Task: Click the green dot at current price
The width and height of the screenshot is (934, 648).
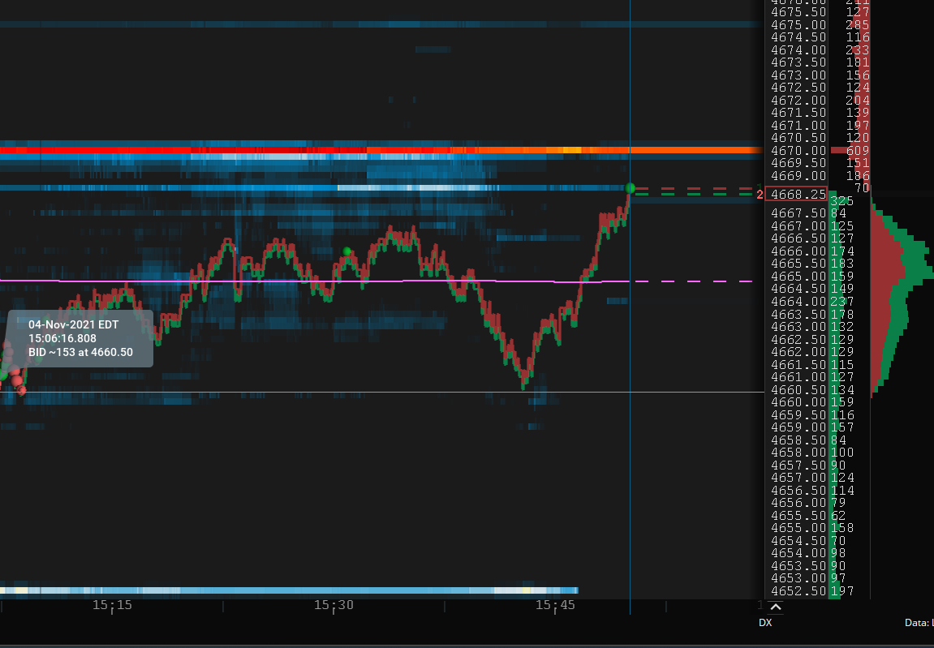Action: (631, 189)
